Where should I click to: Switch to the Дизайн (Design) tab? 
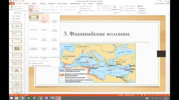click(34, 4)
